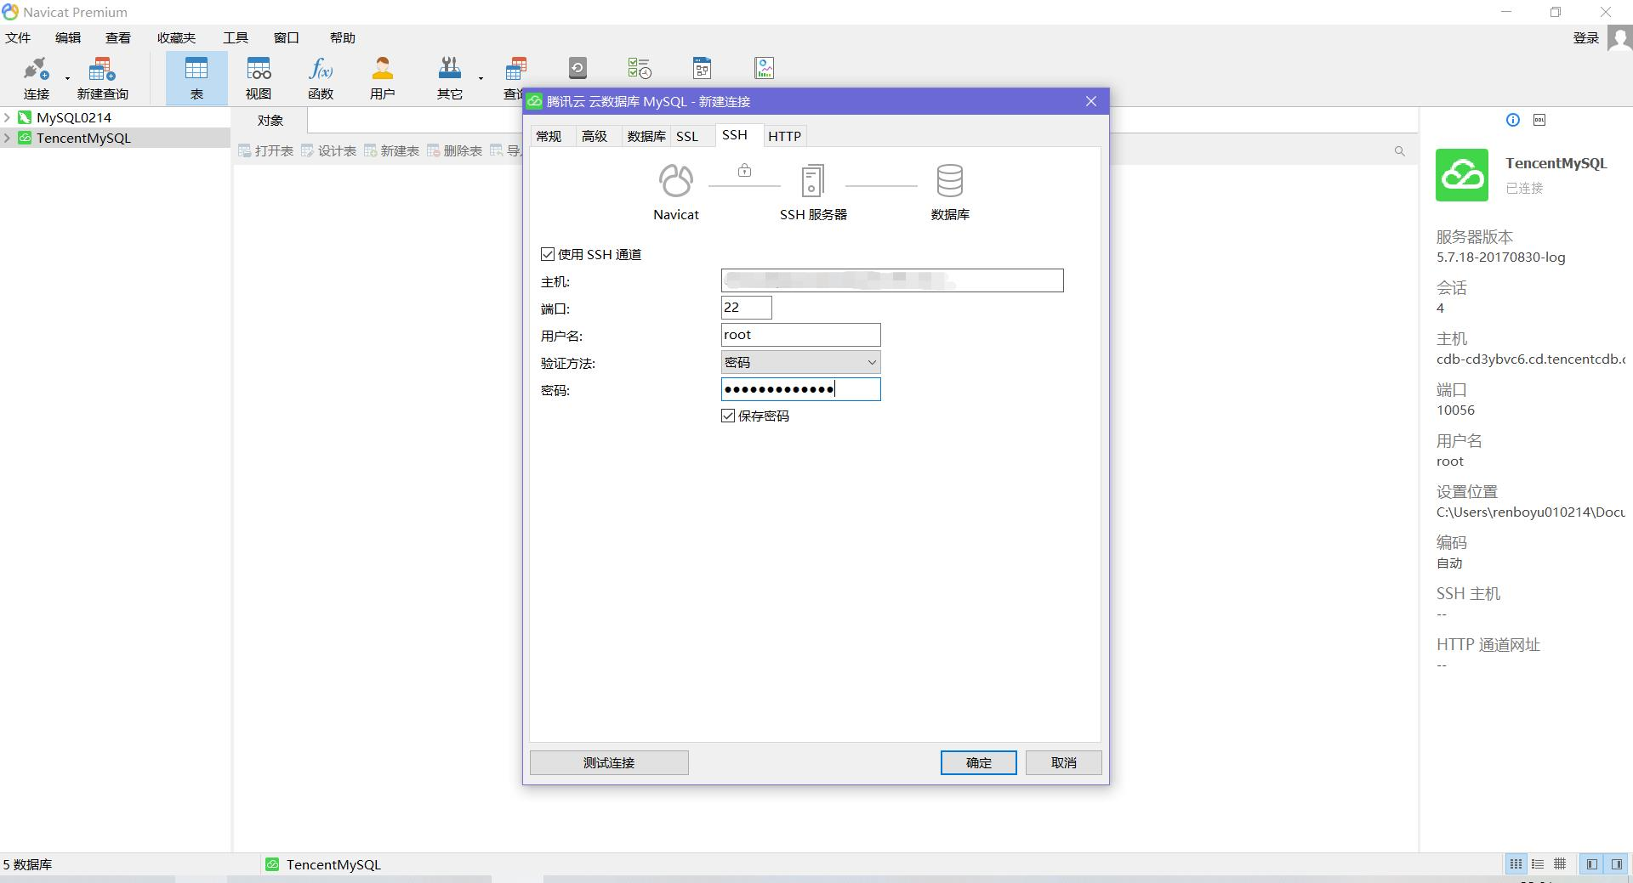This screenshot has width=1633, height=883.
Task: Toggle the left navigation pane
Action: [x=1591, y=864]
